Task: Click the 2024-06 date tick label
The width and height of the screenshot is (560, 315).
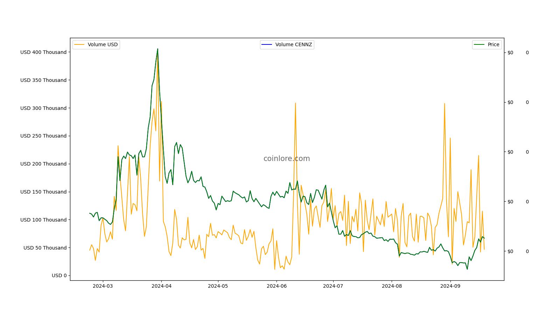Action: pos(276,286)
